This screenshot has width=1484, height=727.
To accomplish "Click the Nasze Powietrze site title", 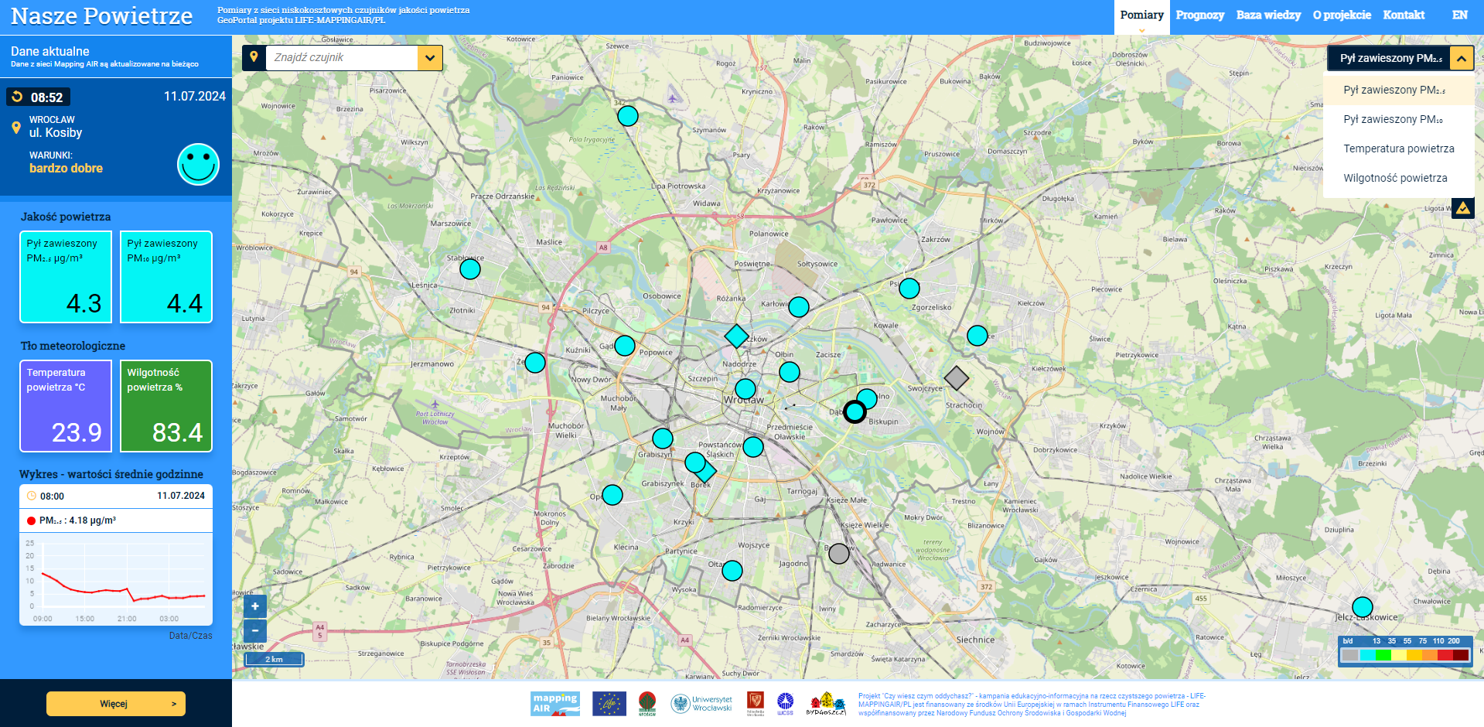I will pyautogui.click(x=101, y=16).
